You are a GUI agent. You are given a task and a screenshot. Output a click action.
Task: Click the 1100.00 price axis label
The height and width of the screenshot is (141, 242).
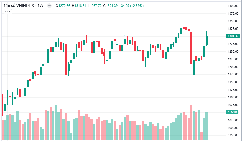click(233, 97)
